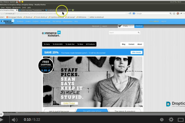Image resolution: width=185 pixels, height=123 pixels.
Task: Expand the Most Visited bookmarks dropdown
Action: click(2, 17)
